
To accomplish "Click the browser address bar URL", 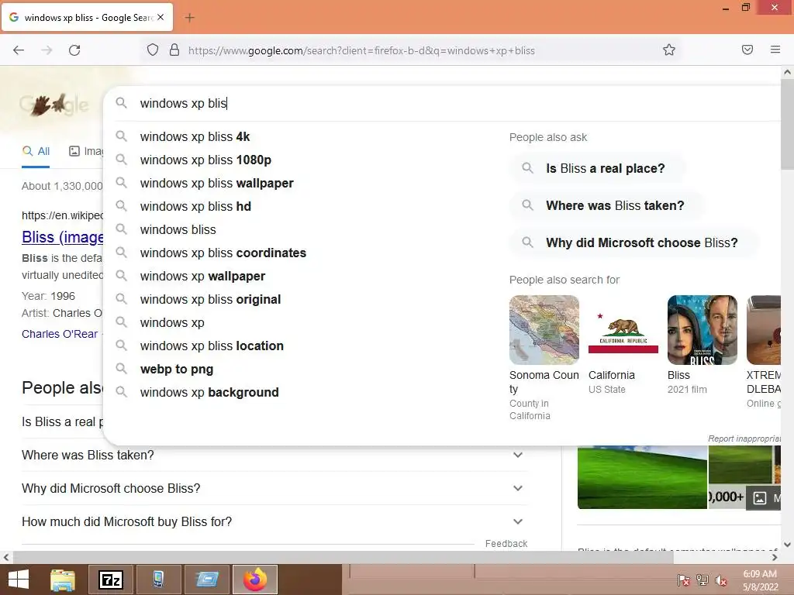I will point(361,50).
